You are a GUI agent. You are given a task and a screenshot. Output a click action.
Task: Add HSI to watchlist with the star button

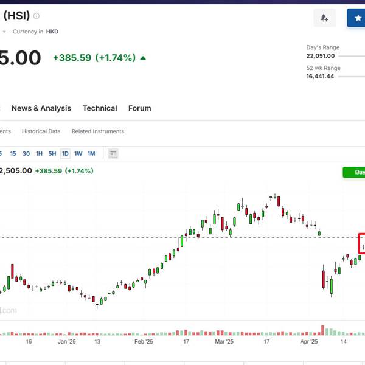[356, 18]
